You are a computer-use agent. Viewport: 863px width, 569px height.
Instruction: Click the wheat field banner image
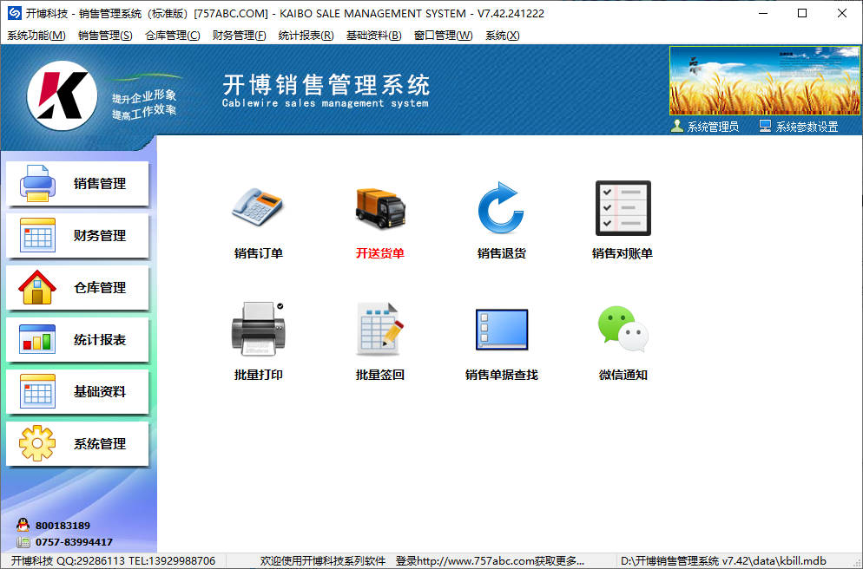pyautogui.click(x=765, y=81)
